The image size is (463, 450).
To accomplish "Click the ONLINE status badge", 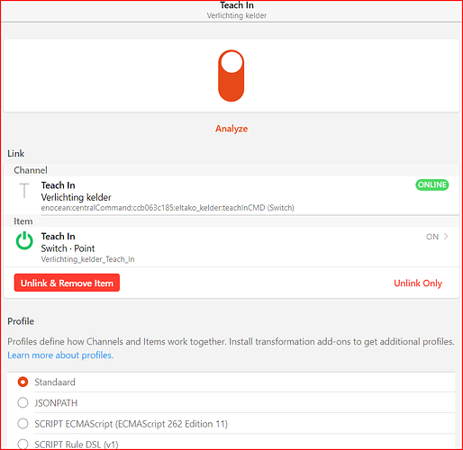I will pyautogui.click(x=431, y=184).
